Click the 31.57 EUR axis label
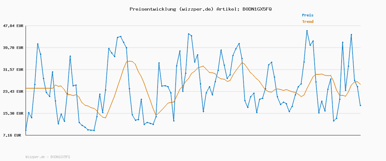Image resolution: width=386 pixels, height=161 pixels. [13, 70]
